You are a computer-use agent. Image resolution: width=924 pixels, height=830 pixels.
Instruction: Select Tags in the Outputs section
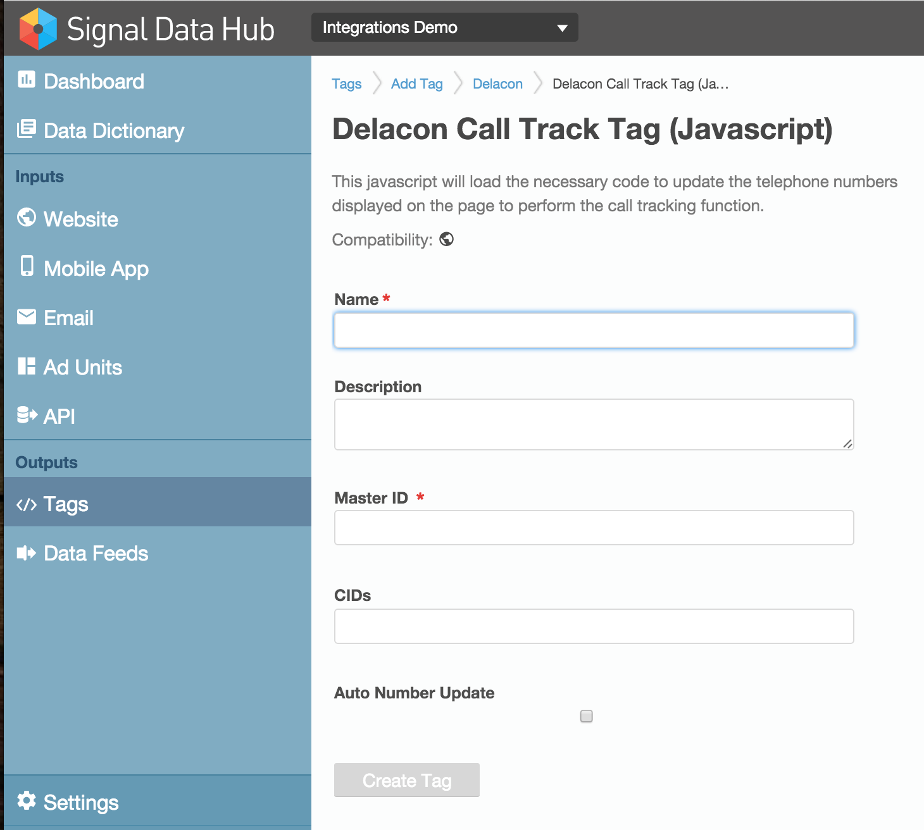click(158, 502)
